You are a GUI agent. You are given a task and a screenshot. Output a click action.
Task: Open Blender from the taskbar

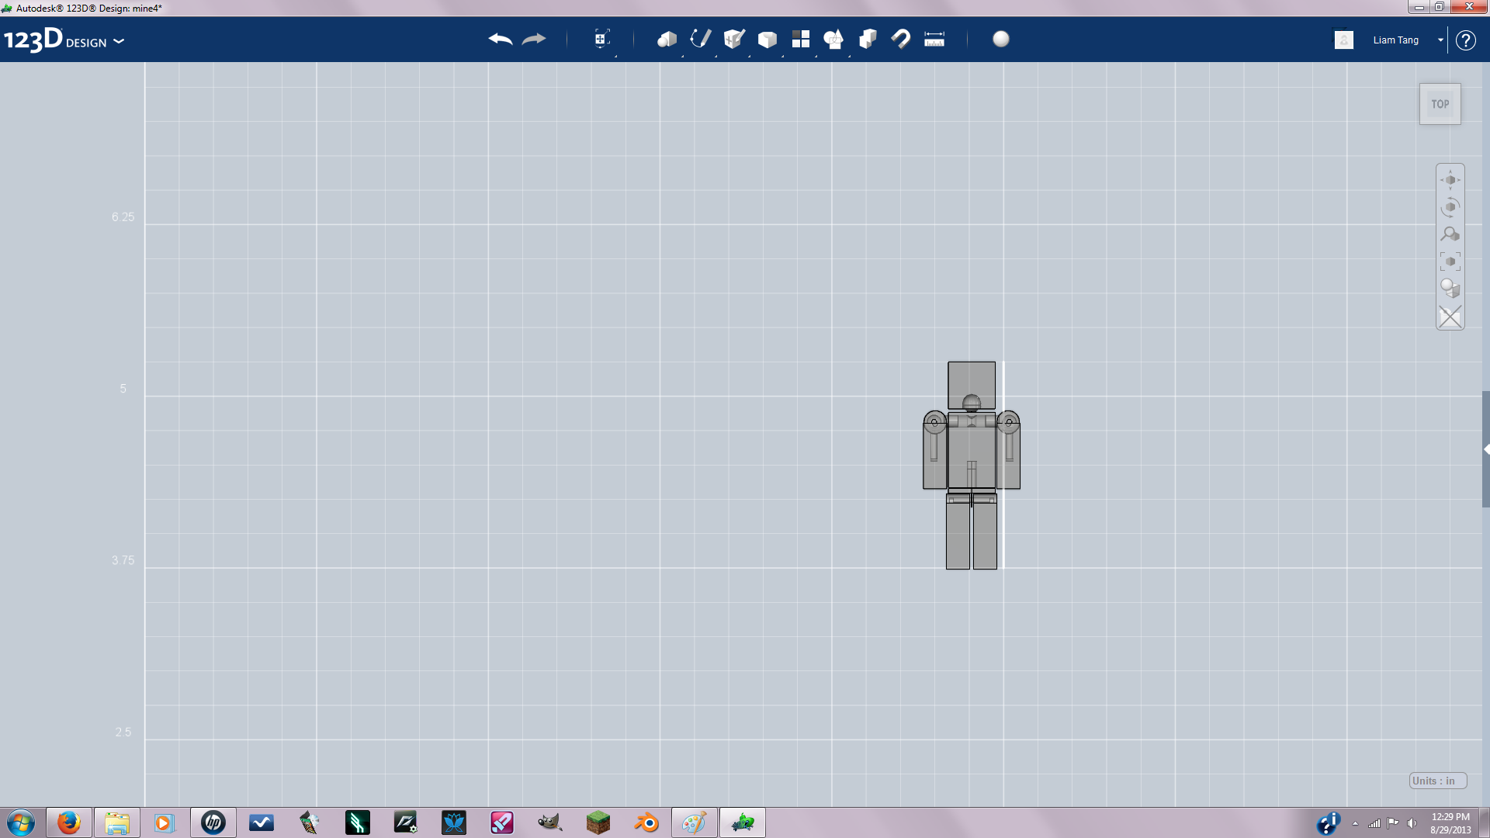point(646,822)
